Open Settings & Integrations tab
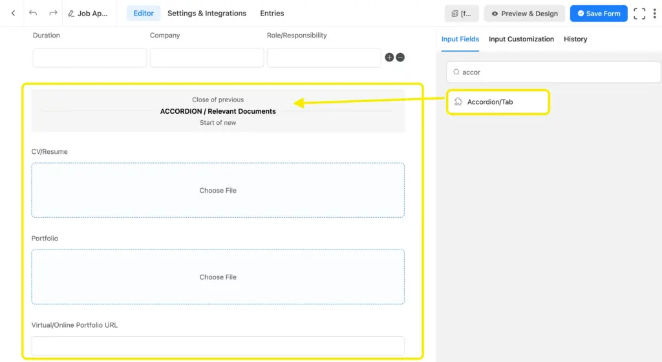 (207, 13)
